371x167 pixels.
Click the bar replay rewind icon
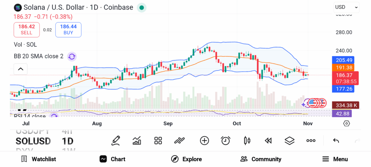268,141
